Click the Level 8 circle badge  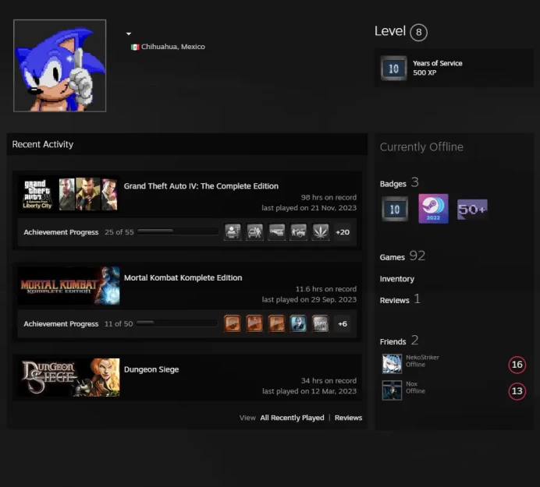tap(418, 32)
